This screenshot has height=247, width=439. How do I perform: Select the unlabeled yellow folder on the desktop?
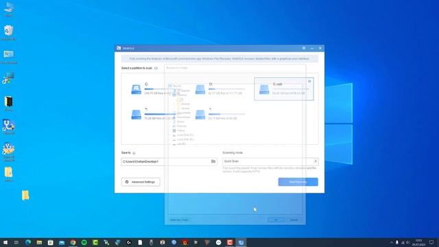tap(25, 196)
